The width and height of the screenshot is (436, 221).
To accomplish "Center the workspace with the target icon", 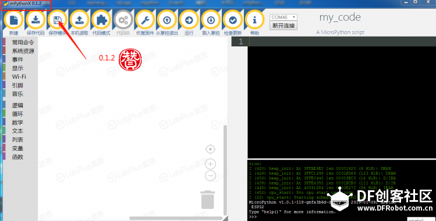I will (x=211, y=150).
